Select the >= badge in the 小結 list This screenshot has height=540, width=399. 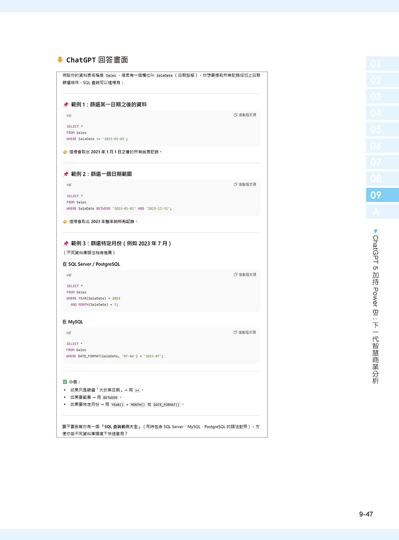(x=137, y=390)
